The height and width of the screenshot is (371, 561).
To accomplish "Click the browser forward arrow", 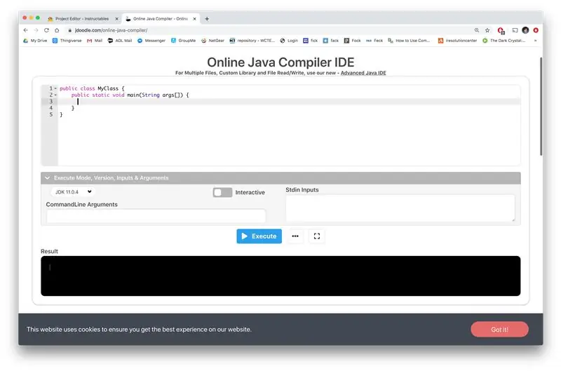I will click(x=36, y=30).
